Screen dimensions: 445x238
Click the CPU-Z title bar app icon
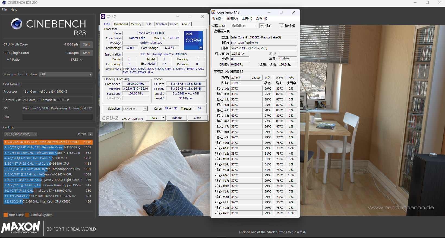pos(103,17)
